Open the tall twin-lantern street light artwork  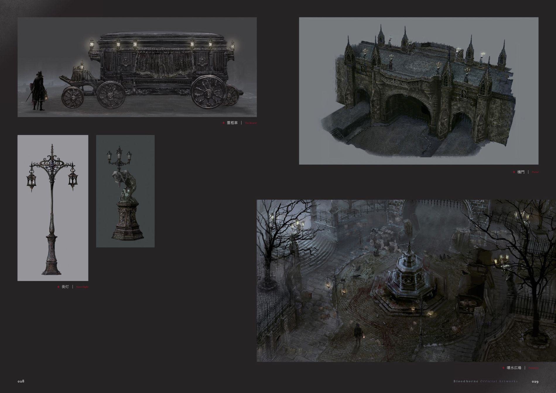coord(53,208)
